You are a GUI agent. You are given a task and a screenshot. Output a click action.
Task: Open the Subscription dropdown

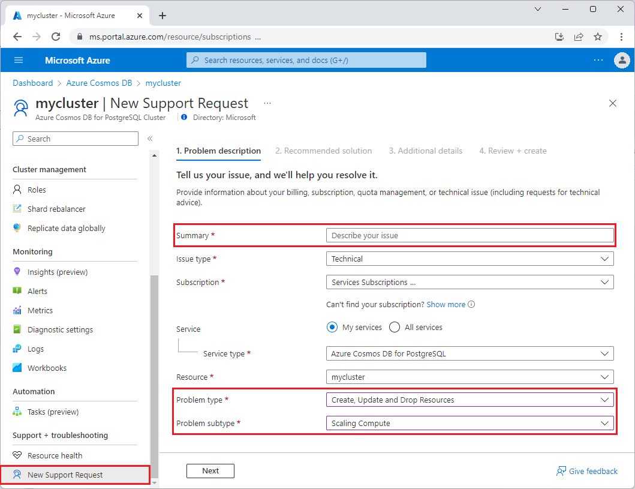470,282
